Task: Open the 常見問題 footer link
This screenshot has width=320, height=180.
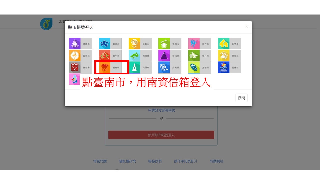Action: [x=100, y=161]
